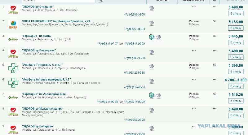Open the "Альфега Ангелов переулок, 9, к.2" link
248x135 pixels.
click(46, 80)
